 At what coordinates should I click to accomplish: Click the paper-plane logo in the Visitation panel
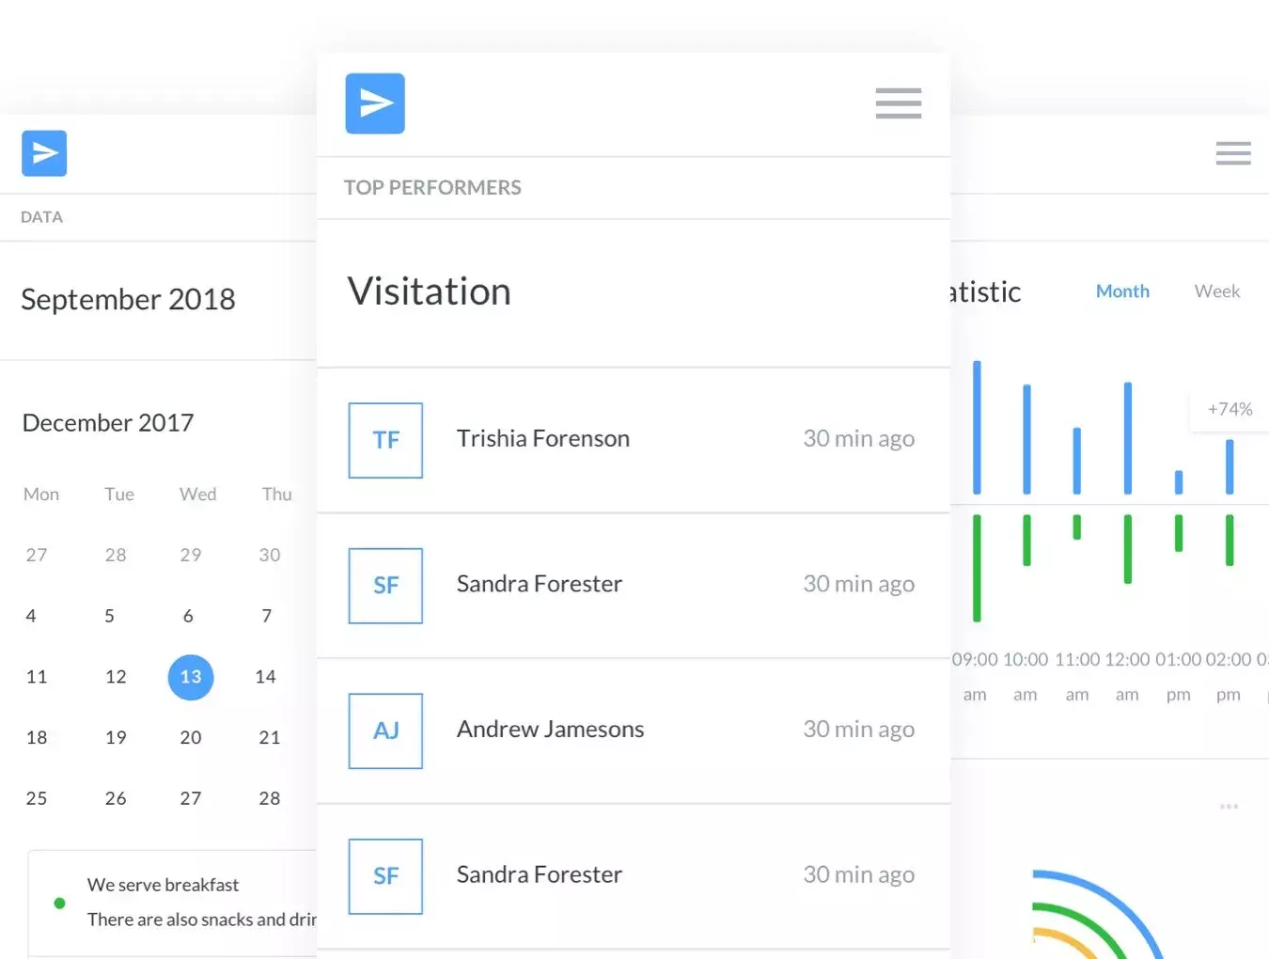tap(375, 103)
